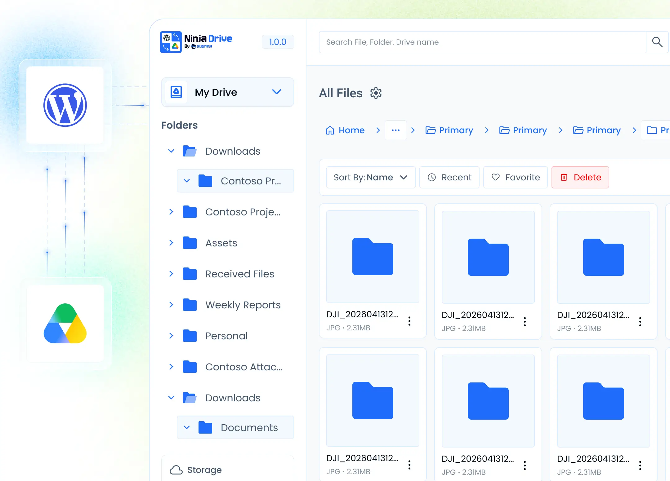Click the clock icon in Recent
Screen dimensions: 670x481
[x=432, y=177]
